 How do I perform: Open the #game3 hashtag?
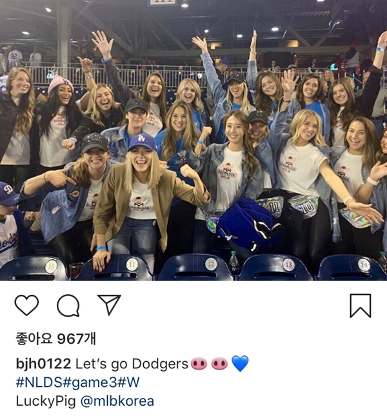[x=90, y=382]
